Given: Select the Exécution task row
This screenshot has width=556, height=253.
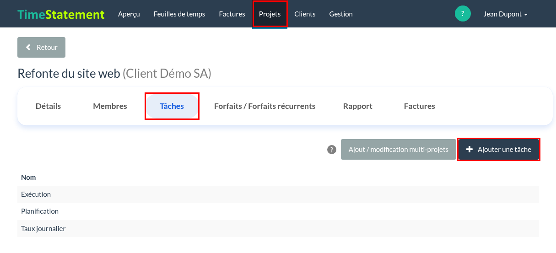Looking at the screenshot, I should [x=278, y=194].
